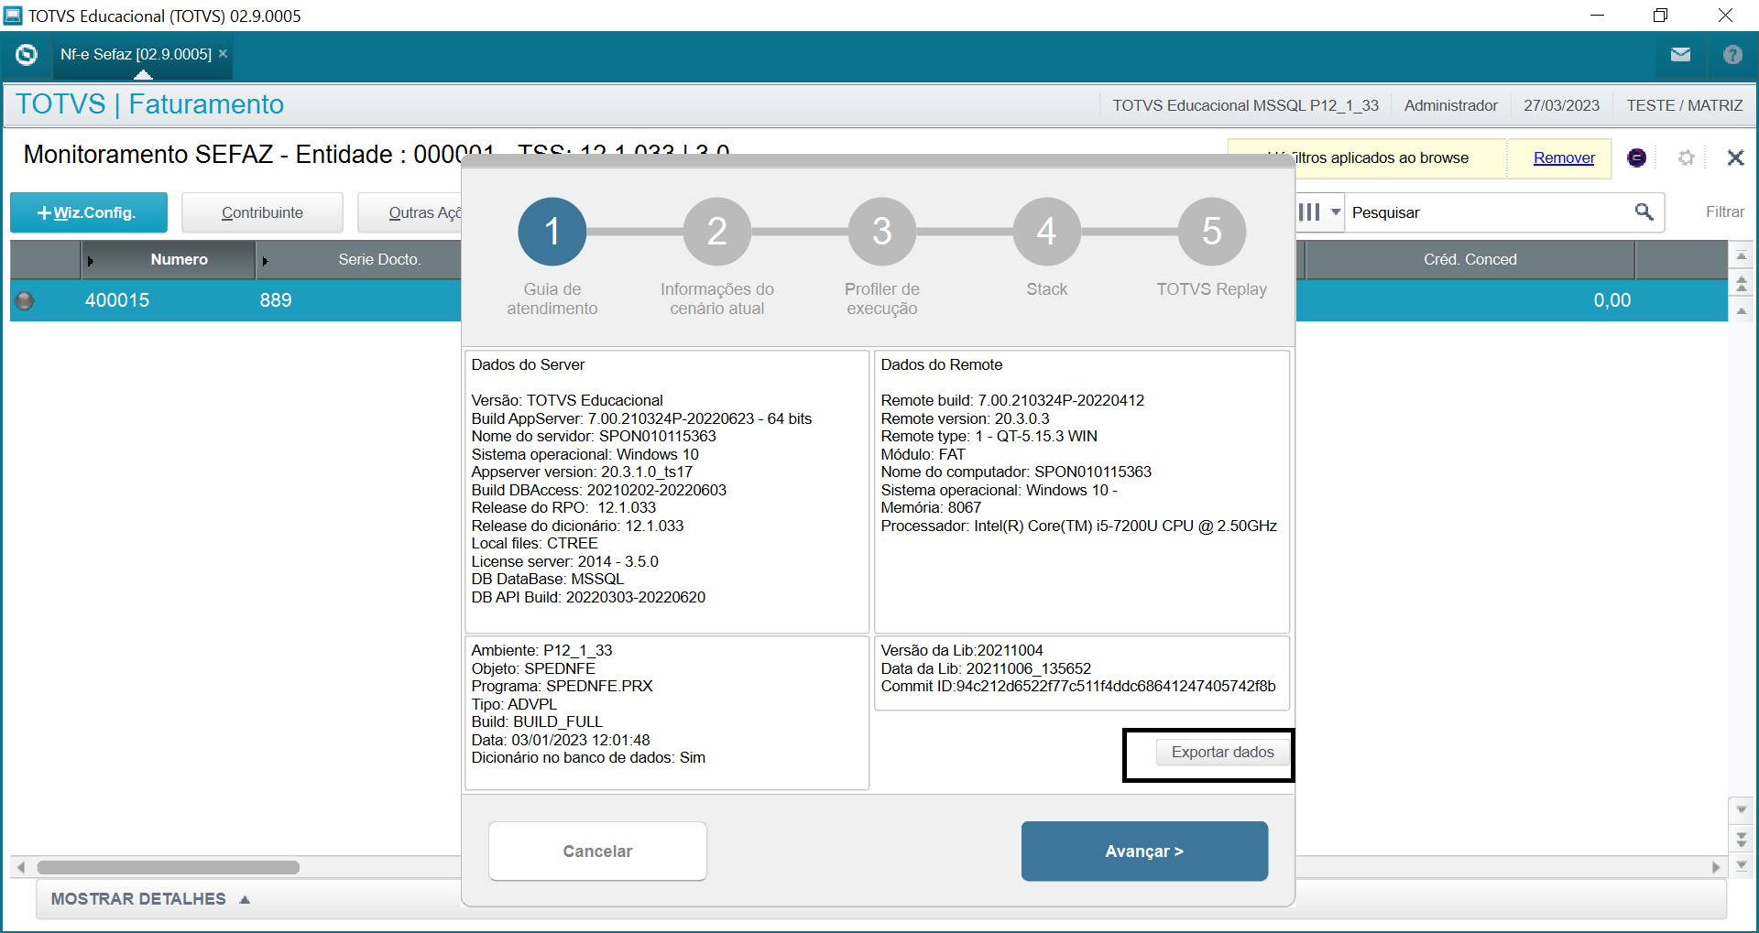The image size is (1759, 933).
Task: Click the TOTVS logo icon beside the tab
Action: 26,55
